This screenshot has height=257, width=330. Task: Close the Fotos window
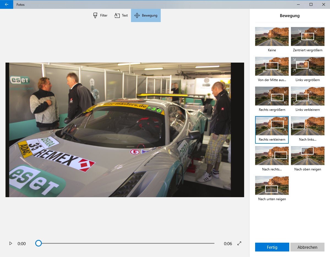323,4
